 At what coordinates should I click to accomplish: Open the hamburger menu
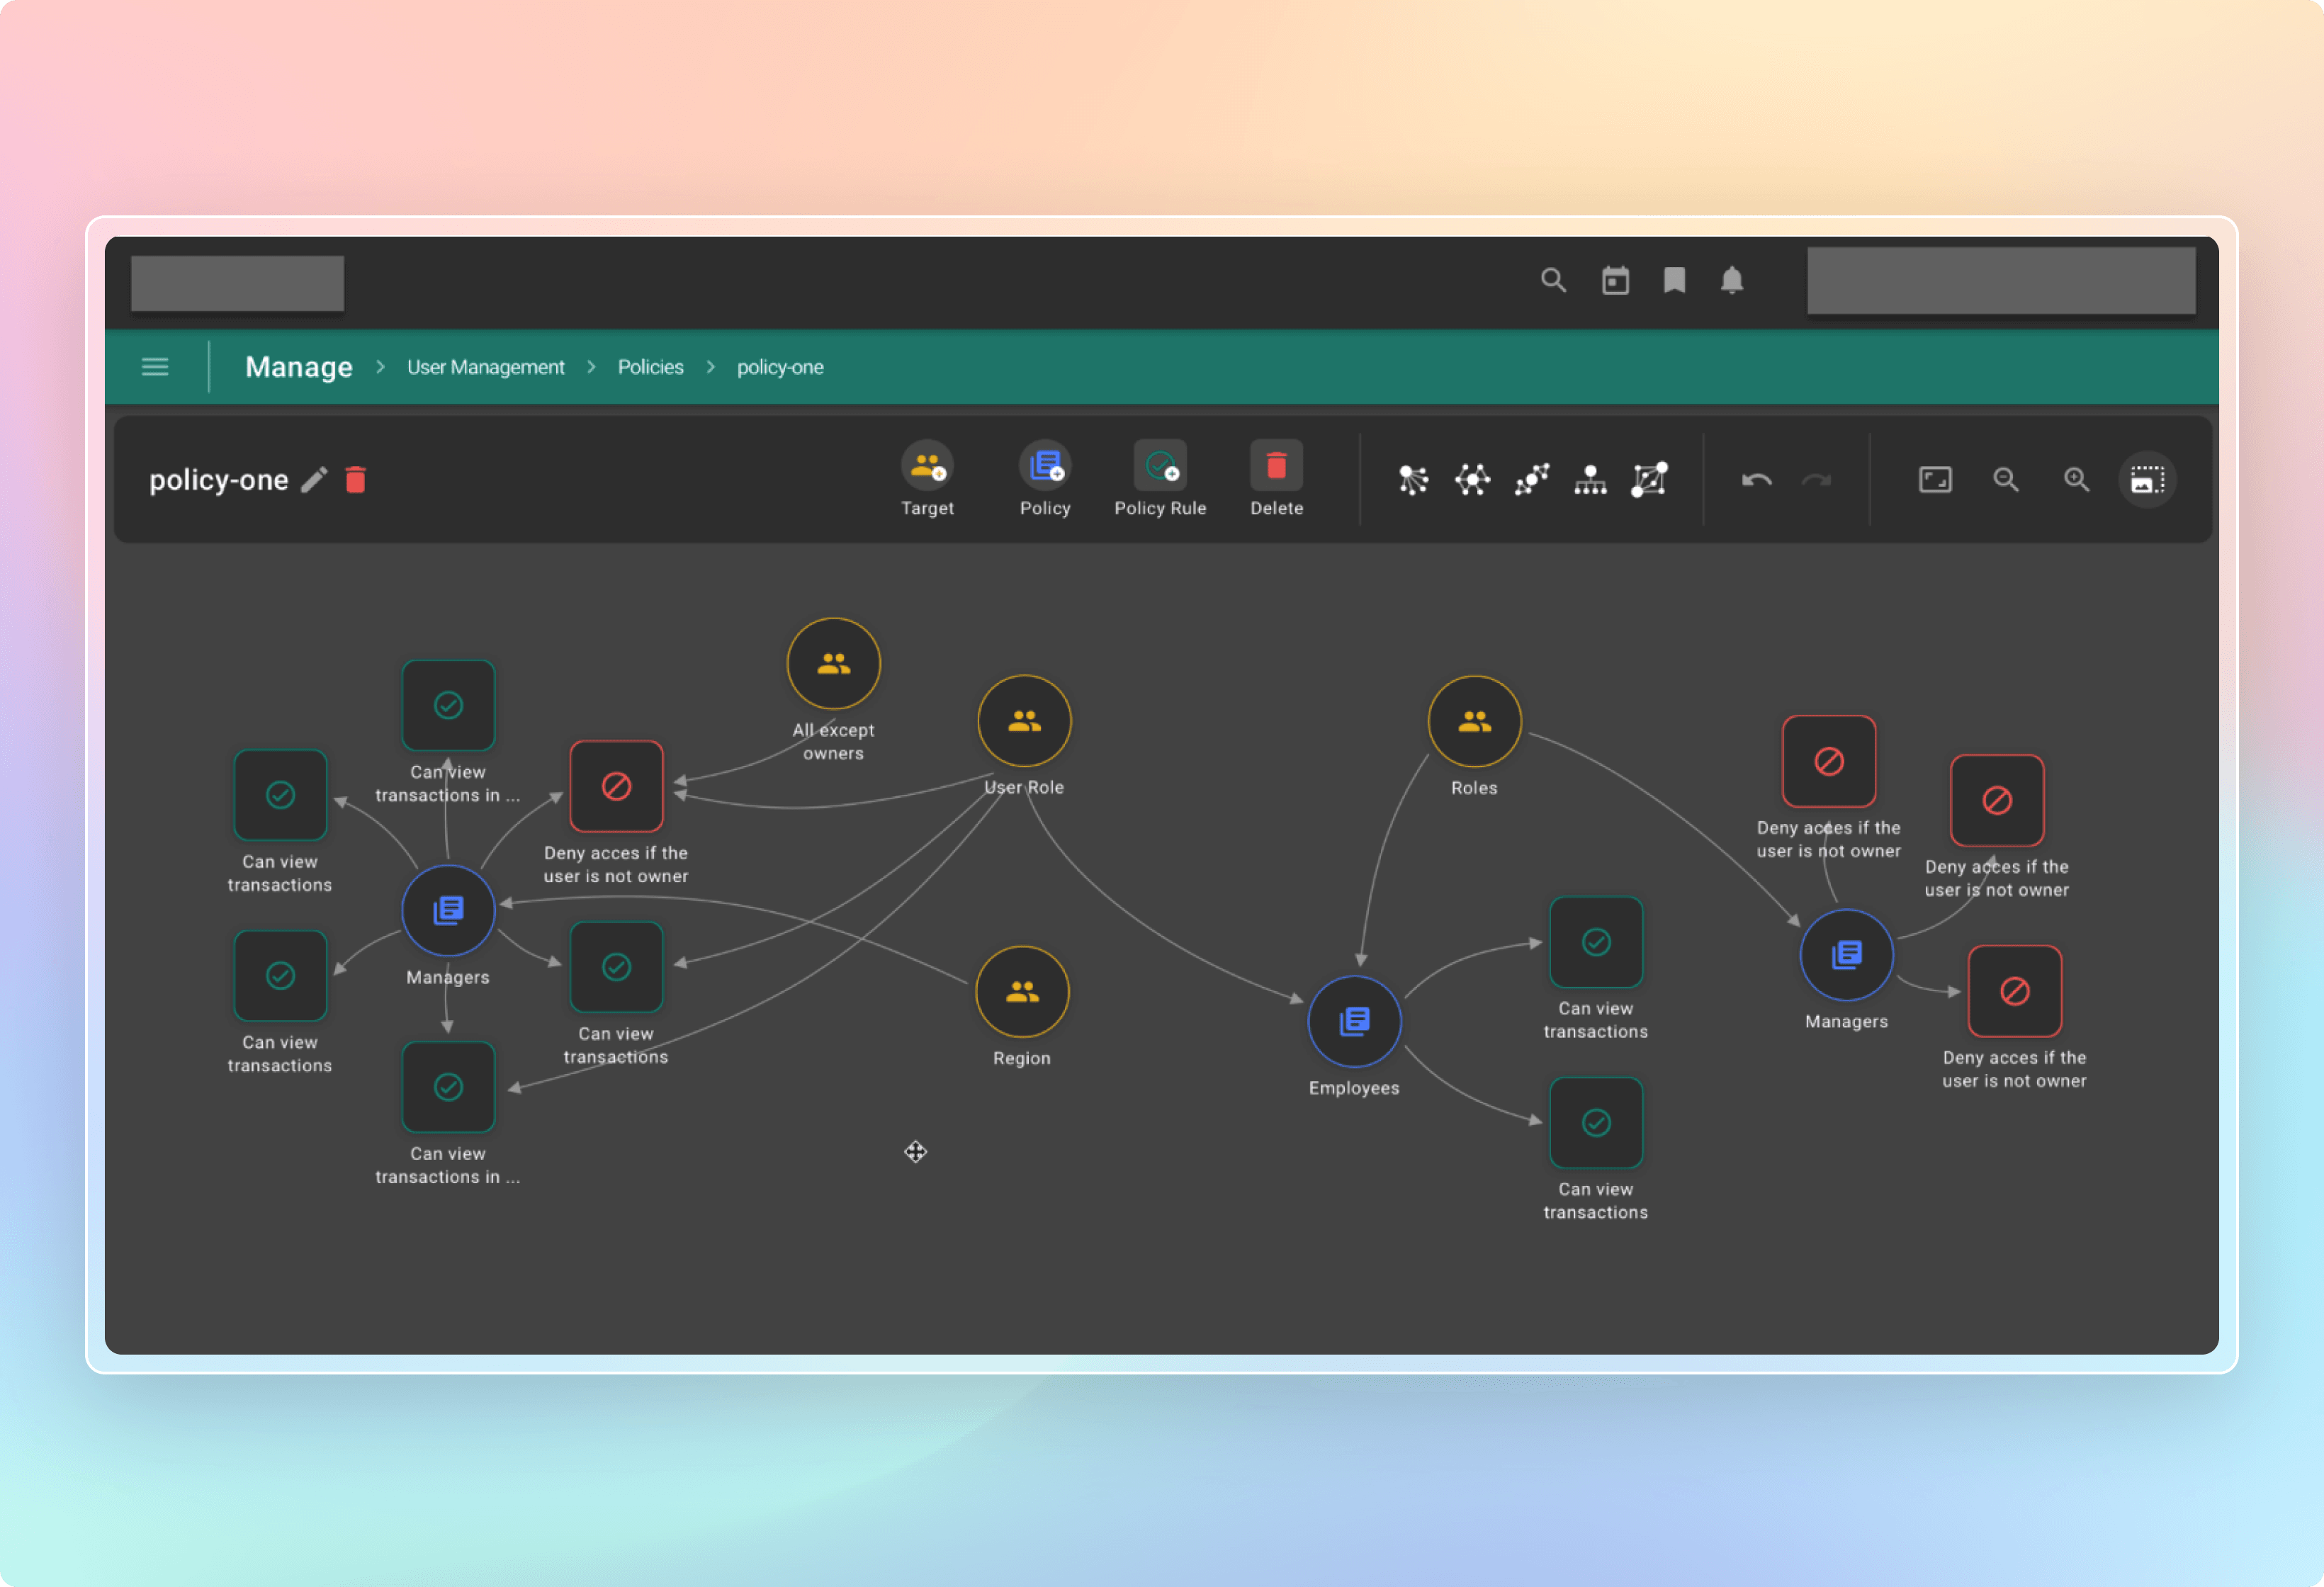click(x=155, y=366)
